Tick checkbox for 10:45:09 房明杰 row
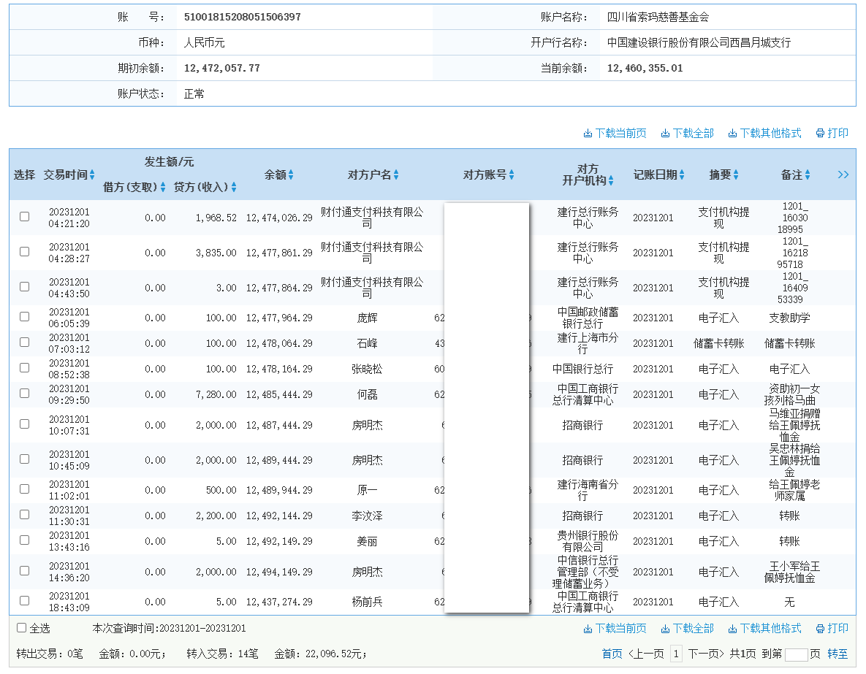Screen dimensions: 866x674 click(x=24, y=459)
